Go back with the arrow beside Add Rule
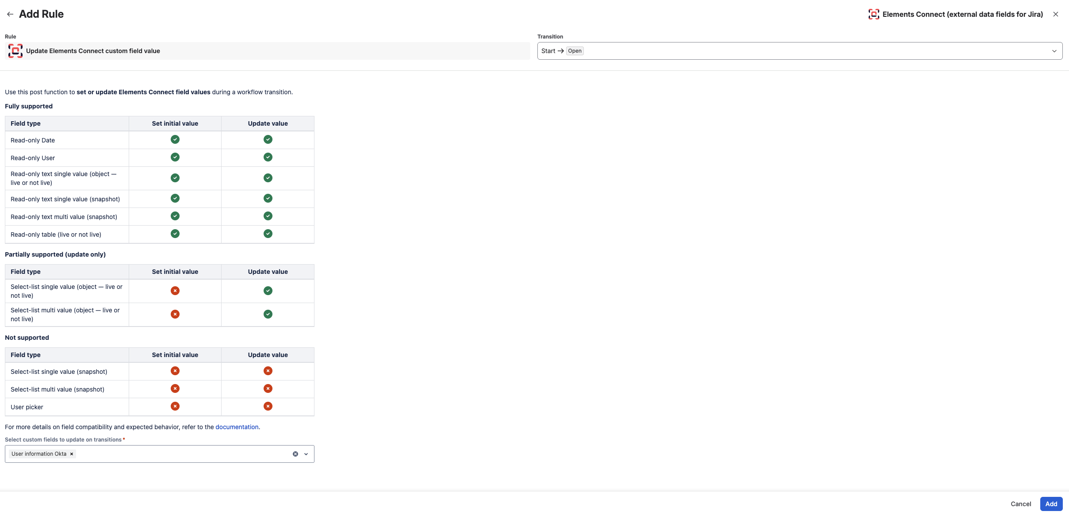This screenshot has width=1069, height=515. [x=10, y=14]
